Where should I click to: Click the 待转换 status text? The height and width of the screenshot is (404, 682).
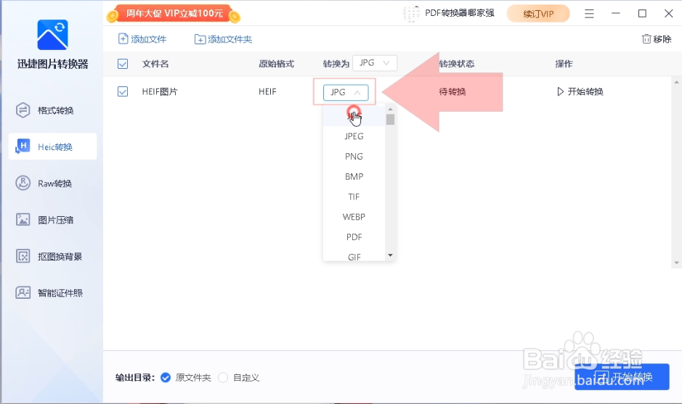pyautogui.click(x=452, y=91)
